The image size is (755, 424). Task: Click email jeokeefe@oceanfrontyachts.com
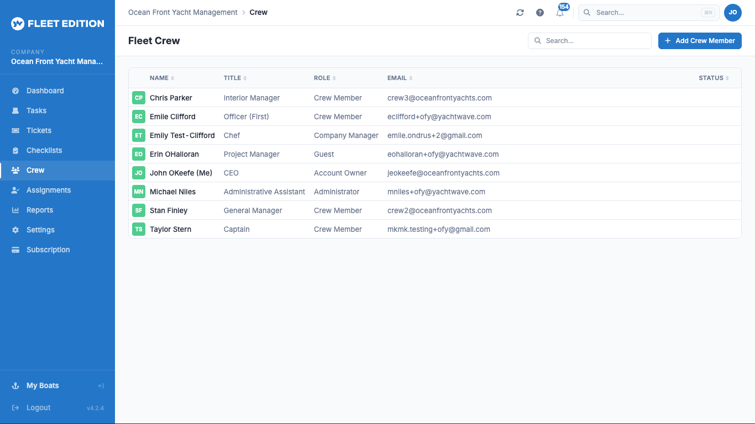click(443, 173)
